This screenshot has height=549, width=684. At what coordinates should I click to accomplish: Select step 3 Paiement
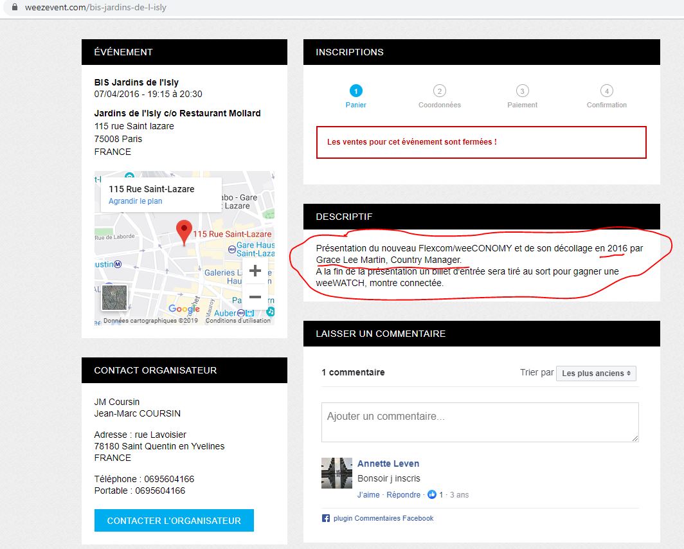pos(522,91)
